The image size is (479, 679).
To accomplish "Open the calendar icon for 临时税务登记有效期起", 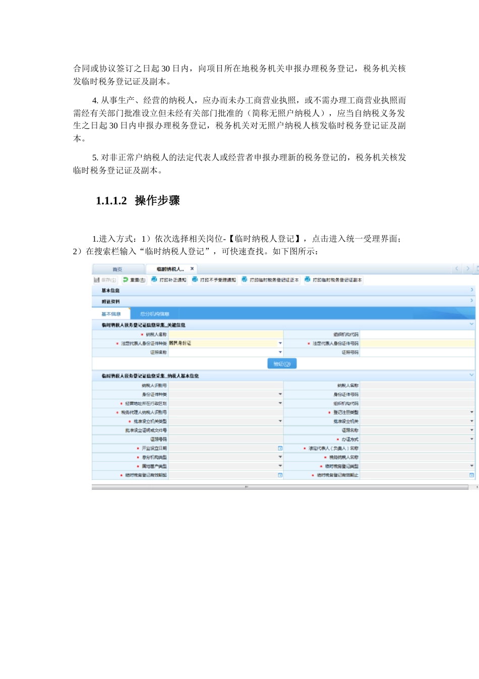I will (280, 475).
